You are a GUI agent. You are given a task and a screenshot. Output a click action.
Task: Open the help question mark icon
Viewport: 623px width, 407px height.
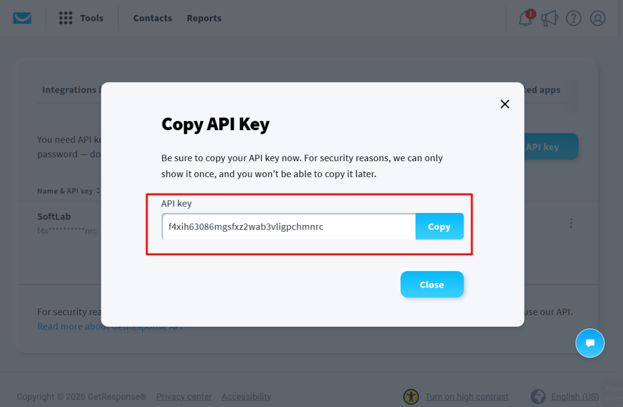[x=573, y=18]
